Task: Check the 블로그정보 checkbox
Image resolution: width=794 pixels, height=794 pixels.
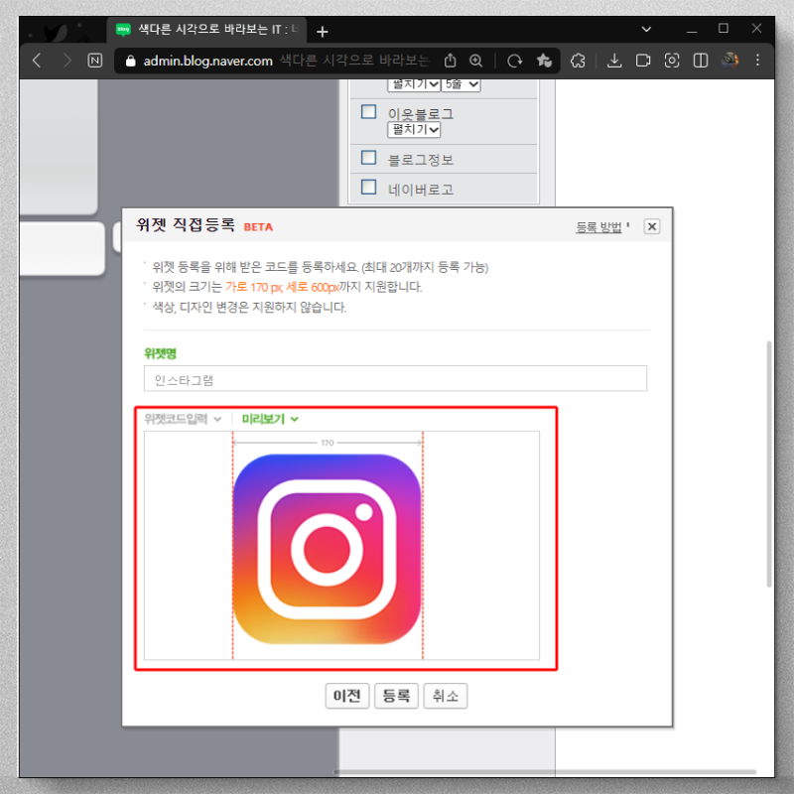Action: tap(368, 158)
